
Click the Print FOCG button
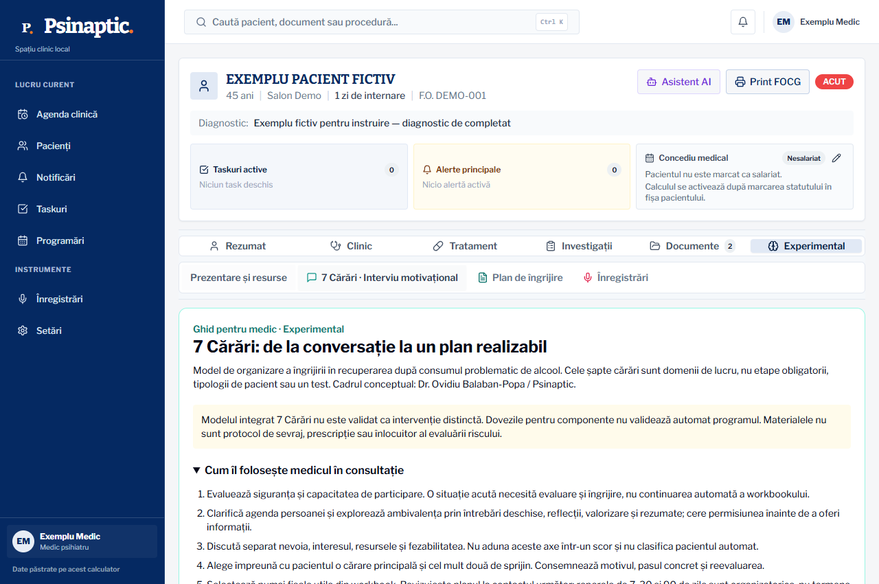(768, 82)
